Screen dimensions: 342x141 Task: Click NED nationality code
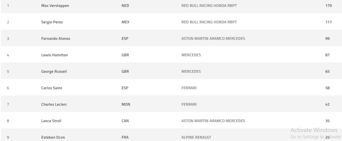[125, 6]
